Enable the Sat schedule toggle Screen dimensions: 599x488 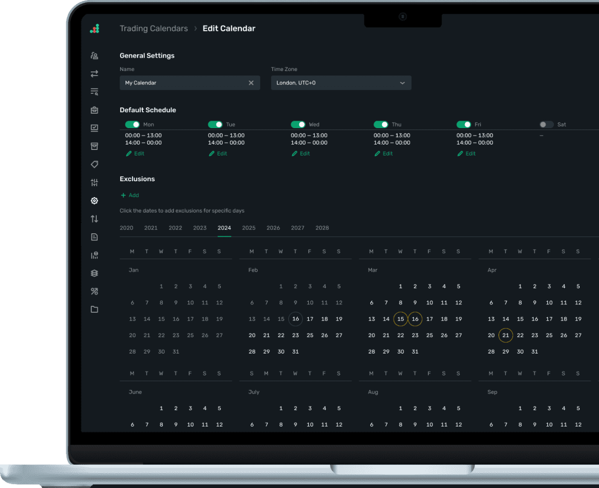tap(546, 125)
